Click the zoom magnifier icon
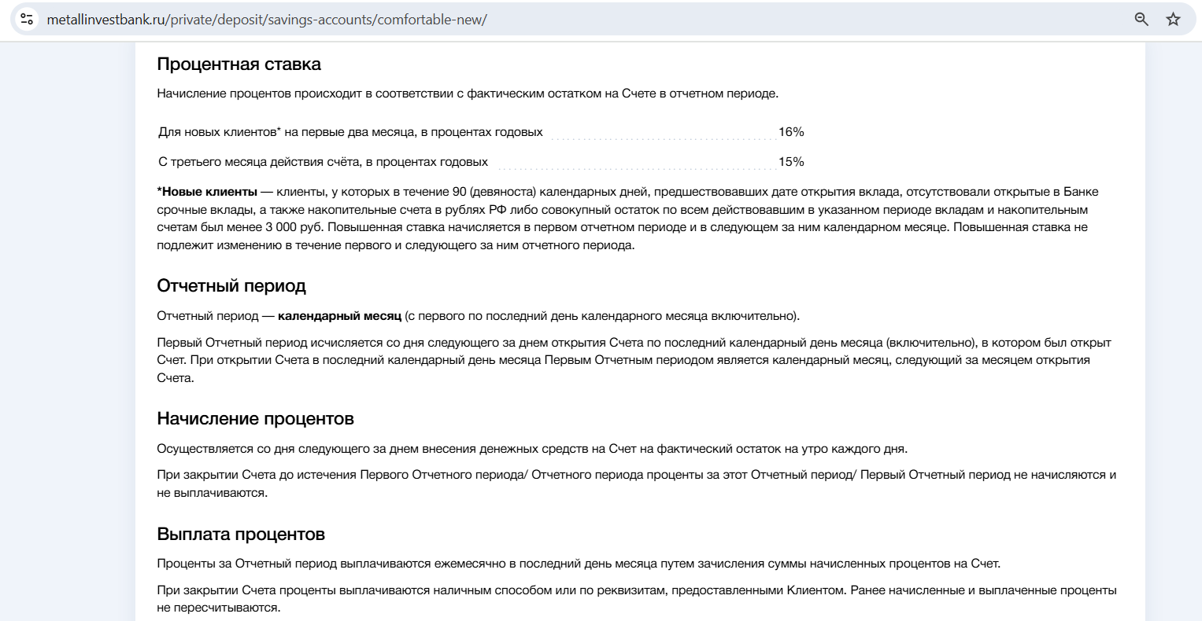The width and height of the screenshot is (1202, 621). 1141,20
